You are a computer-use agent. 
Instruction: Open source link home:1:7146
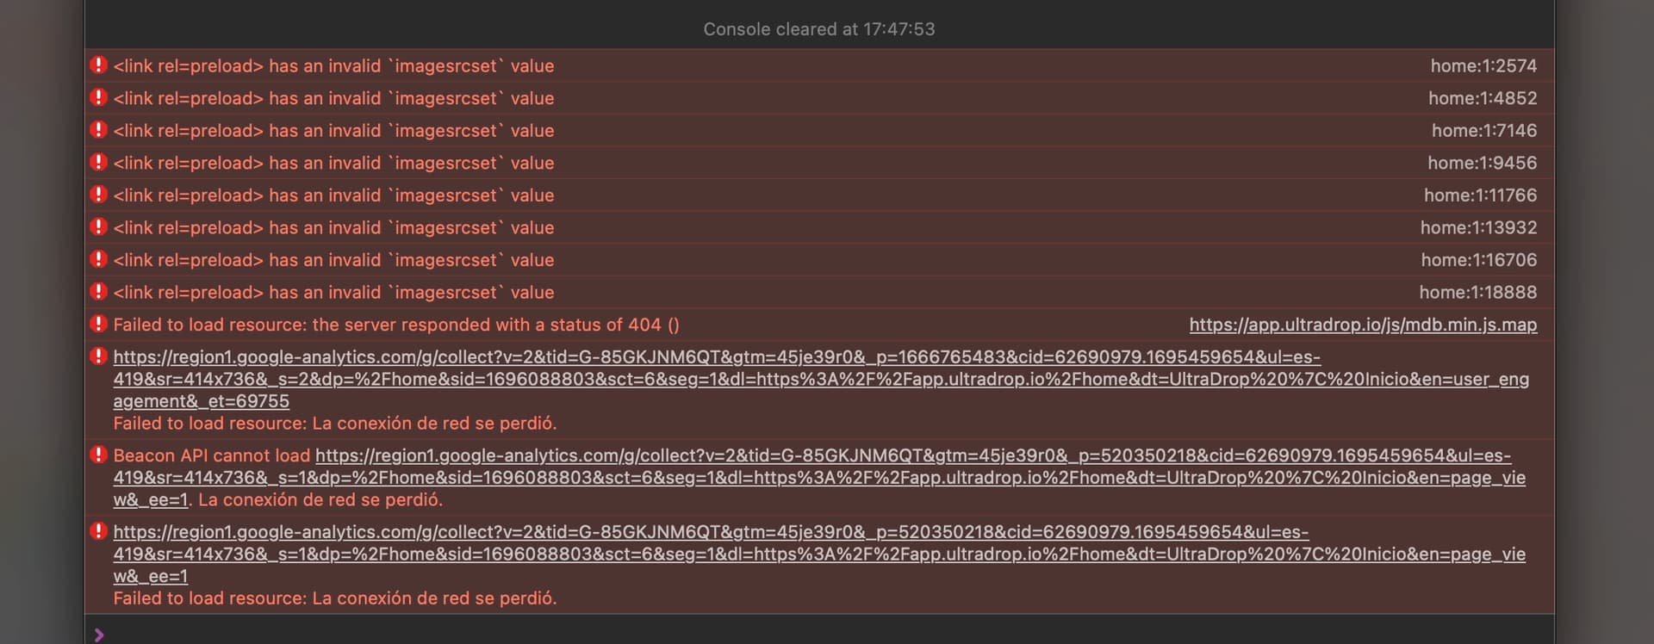pyautogui.click(x=1484, y=130)
